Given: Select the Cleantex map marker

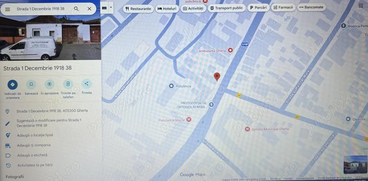Looking at the screenshot, I should (348, 119).
